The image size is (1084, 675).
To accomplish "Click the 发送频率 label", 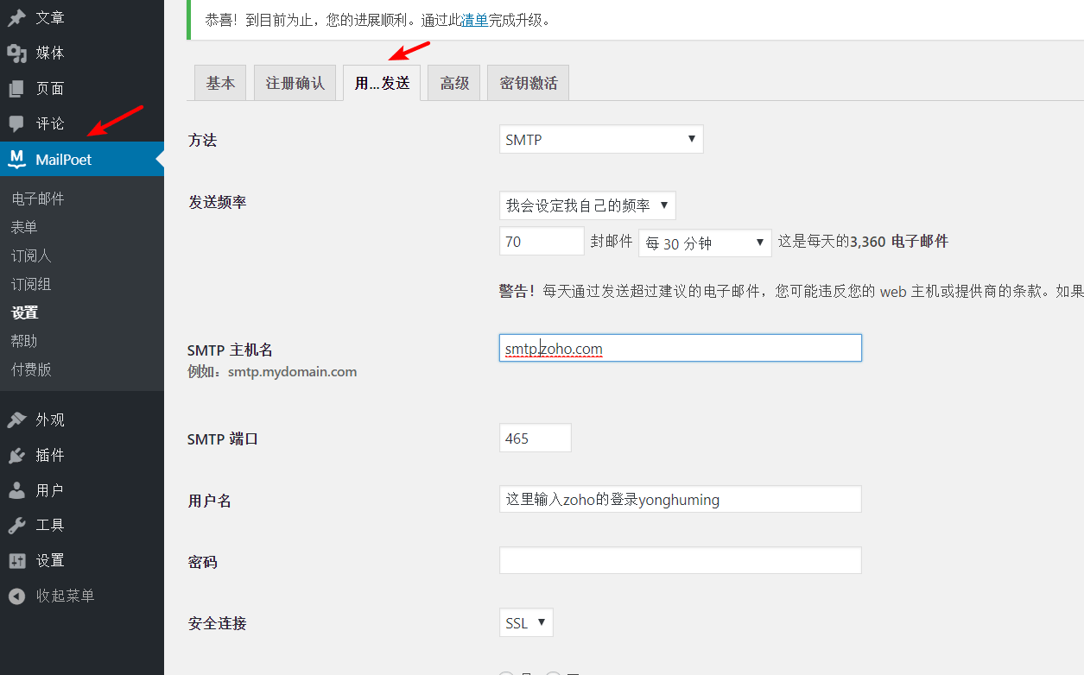I will point(217,202).
